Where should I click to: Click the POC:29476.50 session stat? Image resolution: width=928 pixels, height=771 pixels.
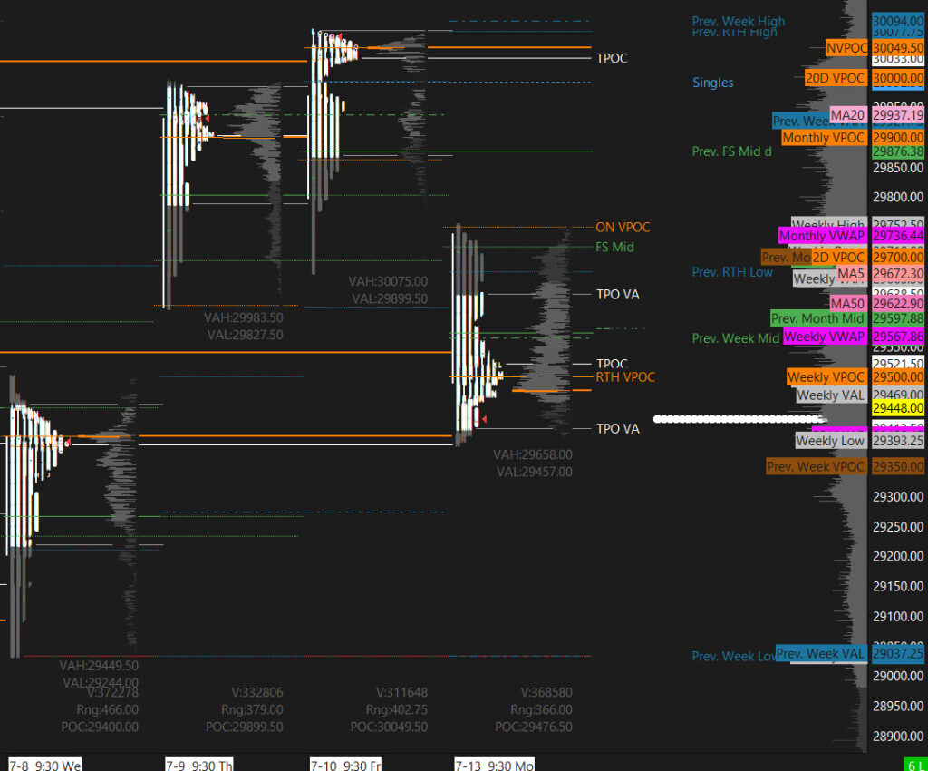pos(533,727)
